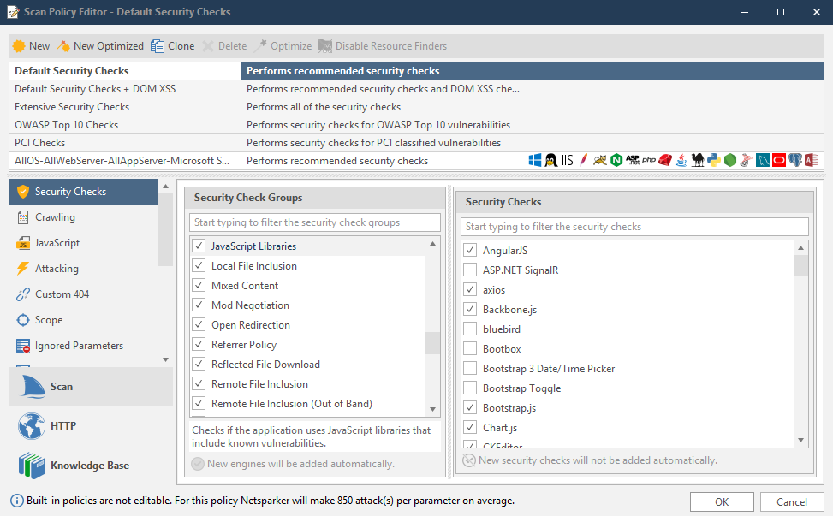Click the security checks filter field
The height and width of the screenshot is (516, 833).
634,226
